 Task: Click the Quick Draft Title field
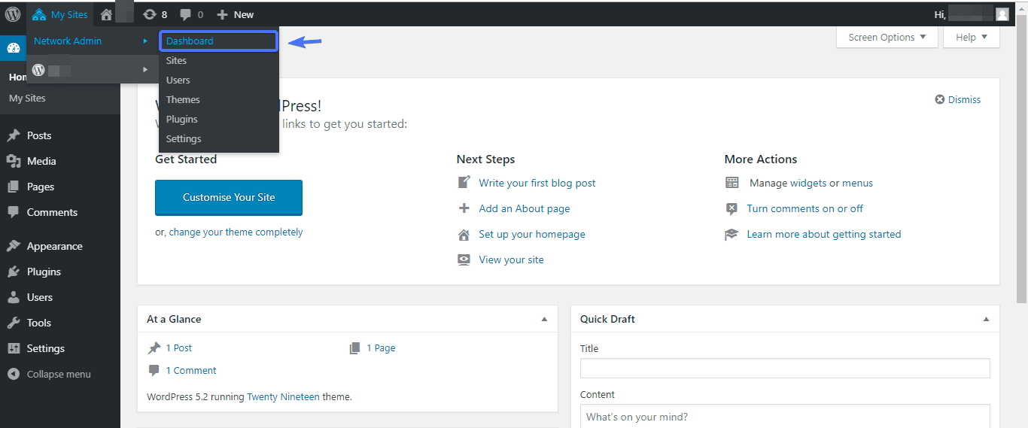(785, 369)
